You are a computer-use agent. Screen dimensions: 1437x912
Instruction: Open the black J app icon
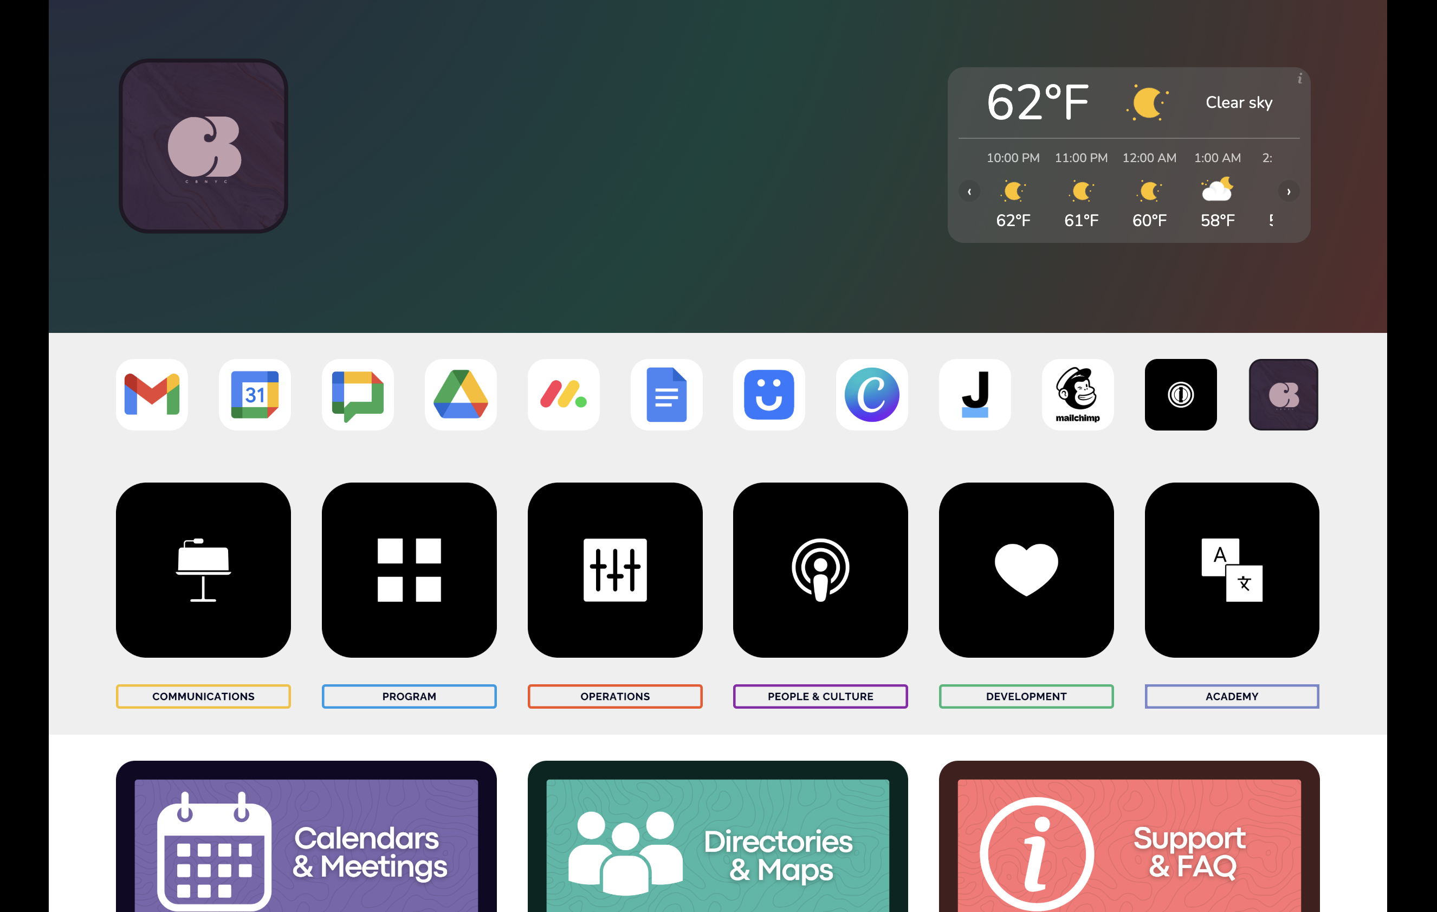click(x=974, y=394)
